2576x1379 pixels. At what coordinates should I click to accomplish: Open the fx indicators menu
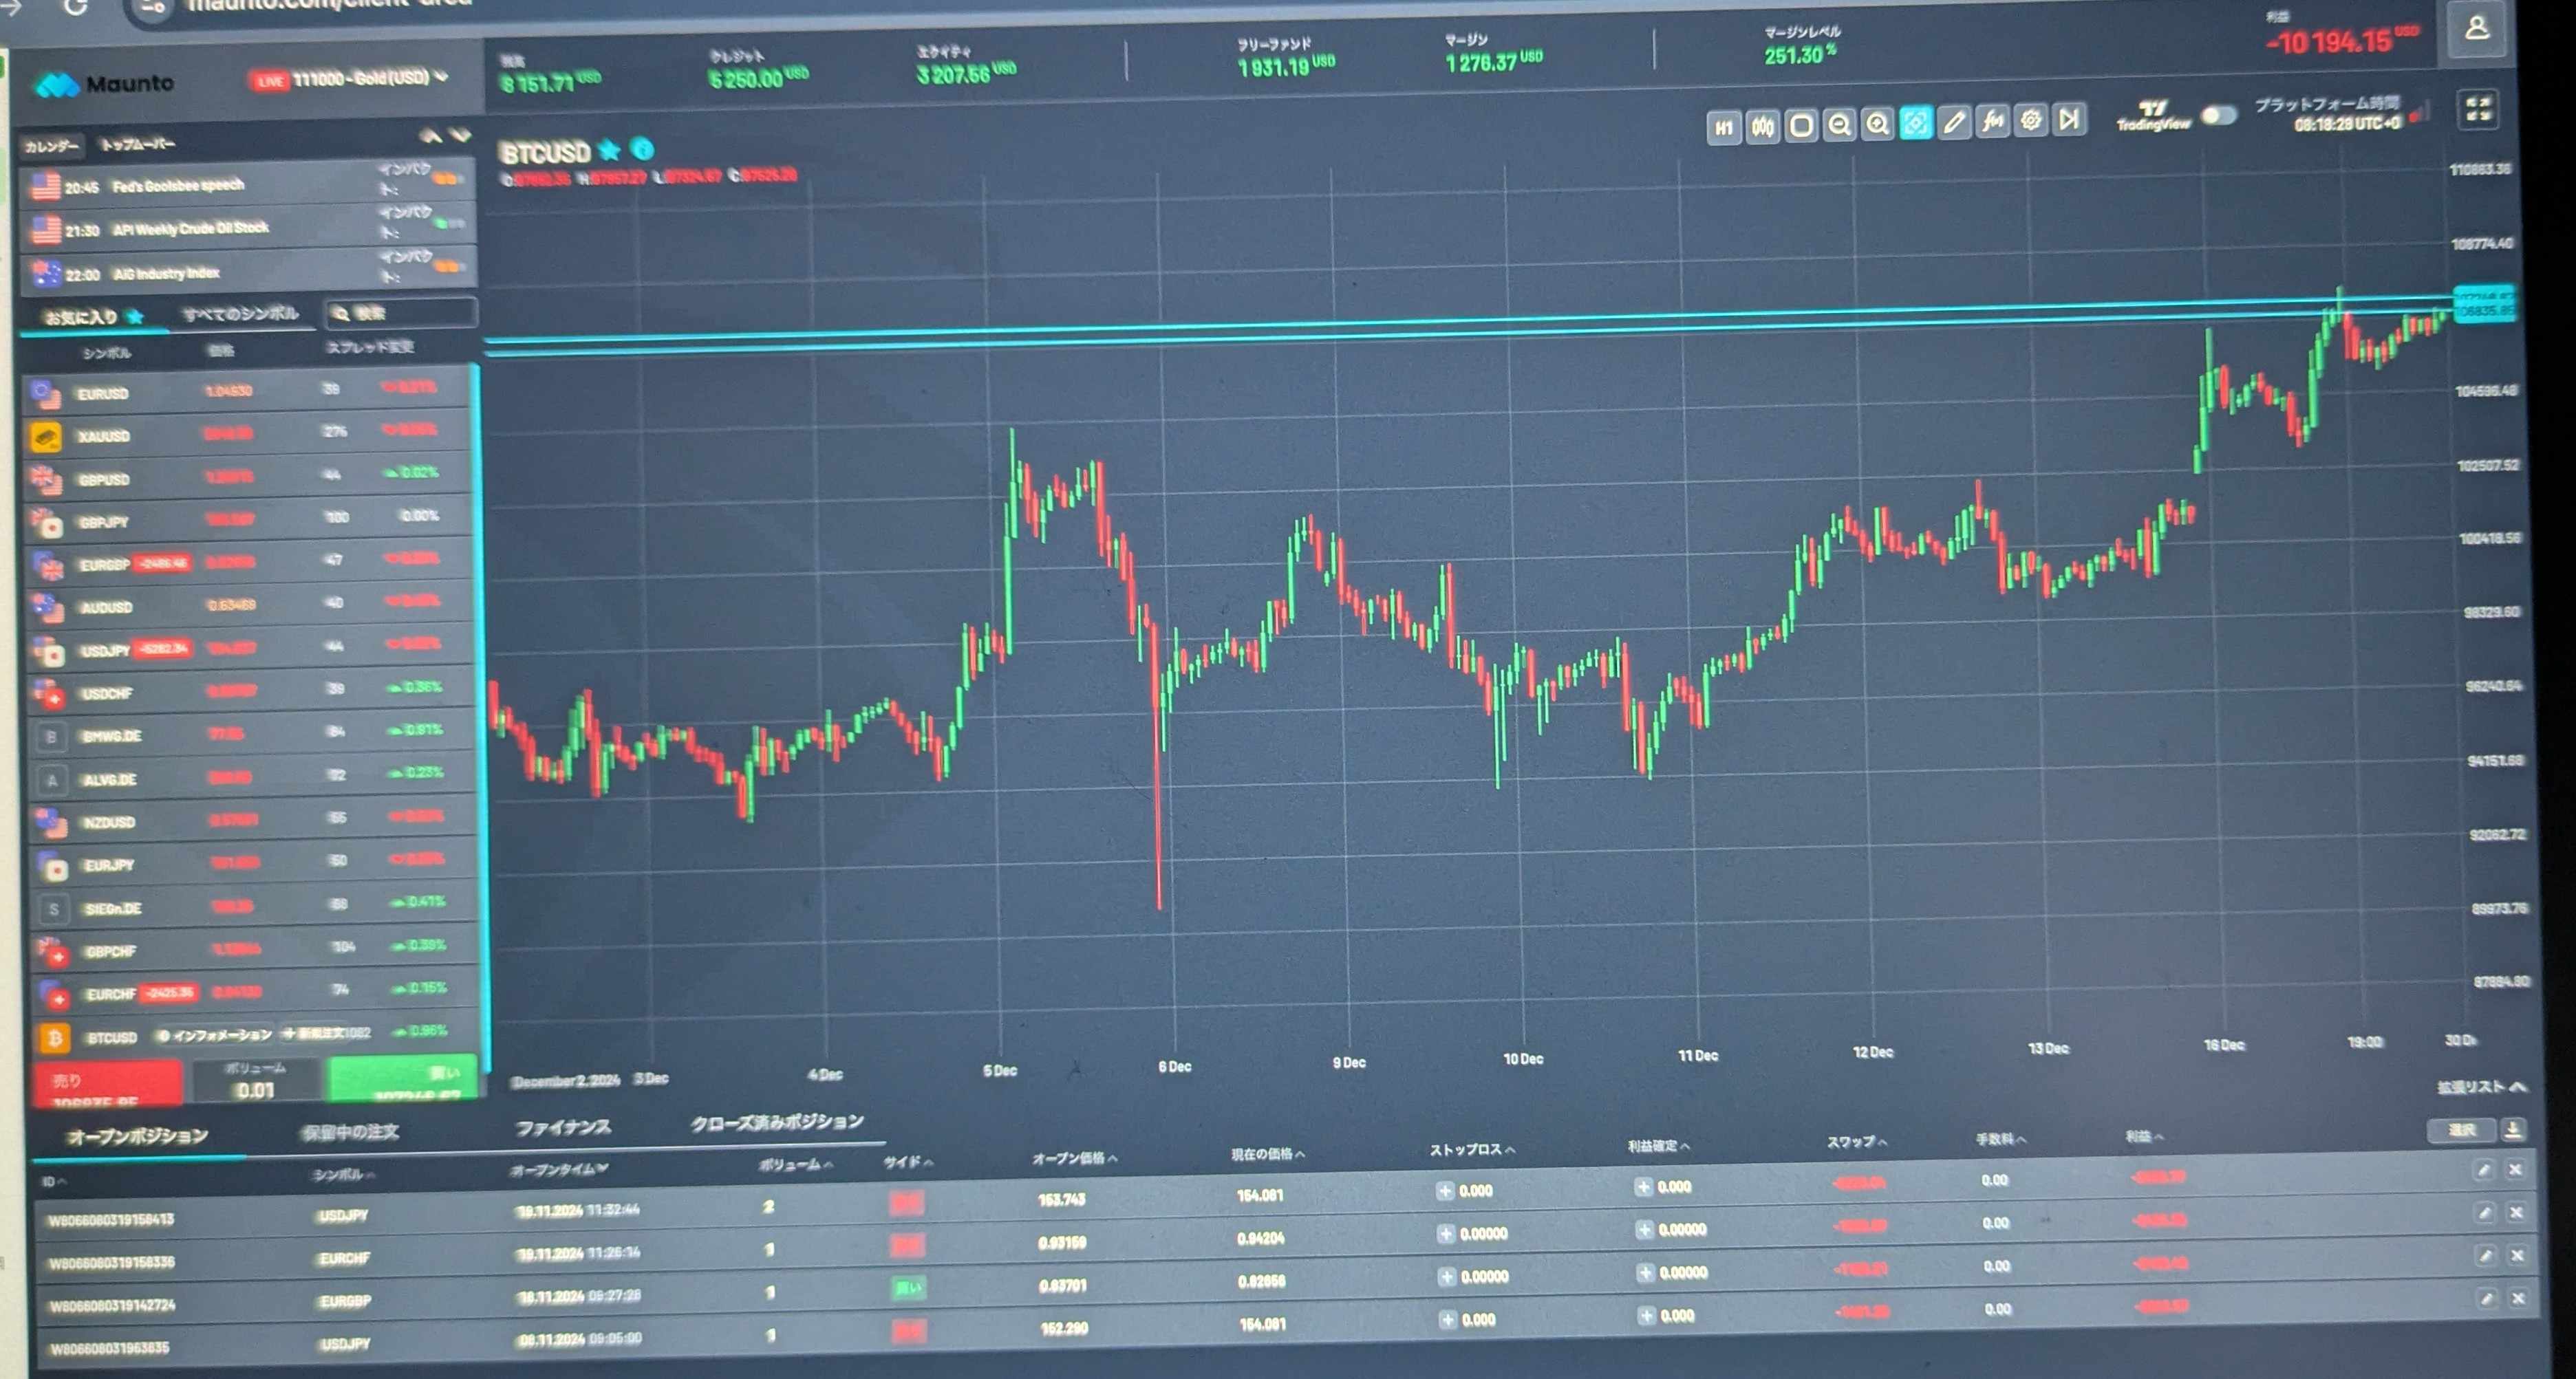pyautogui.click(x=1993, y=122)
